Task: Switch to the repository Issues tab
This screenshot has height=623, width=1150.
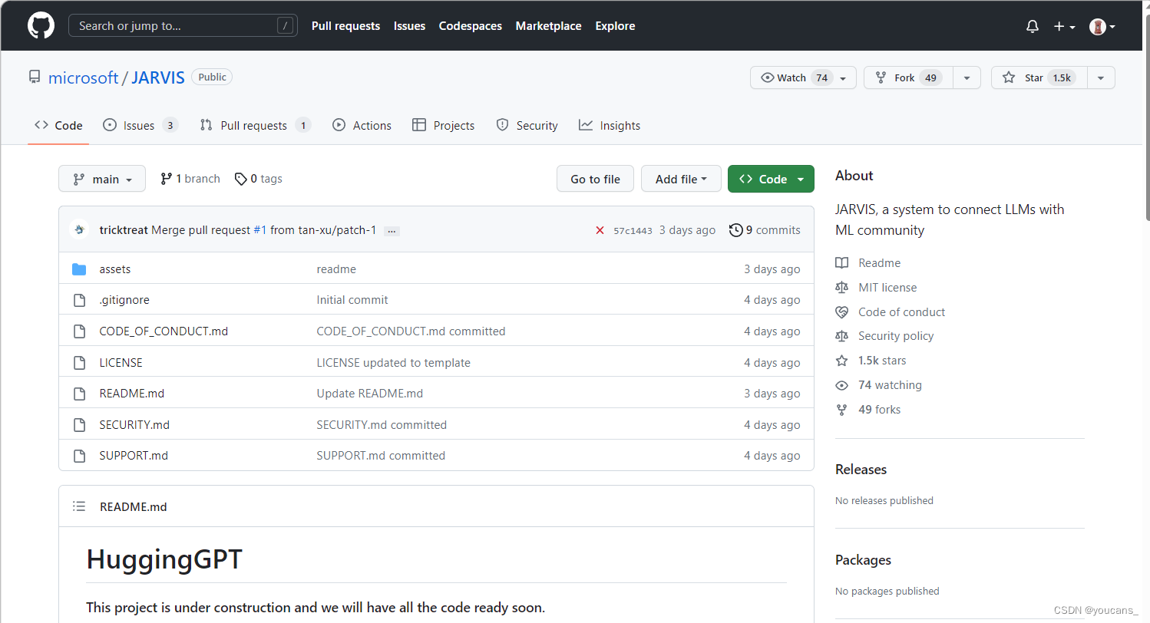Action: pos(140,125)
